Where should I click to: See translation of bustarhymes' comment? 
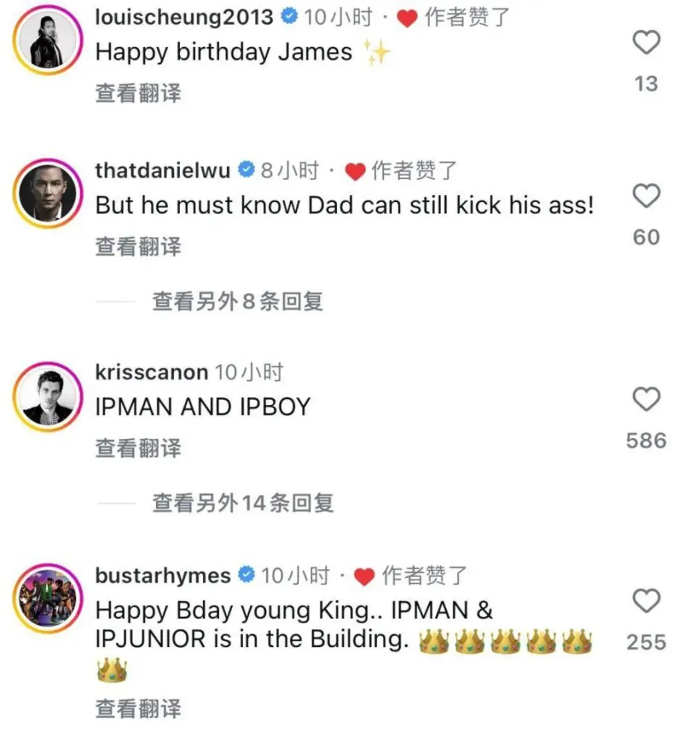coord(138,708)
